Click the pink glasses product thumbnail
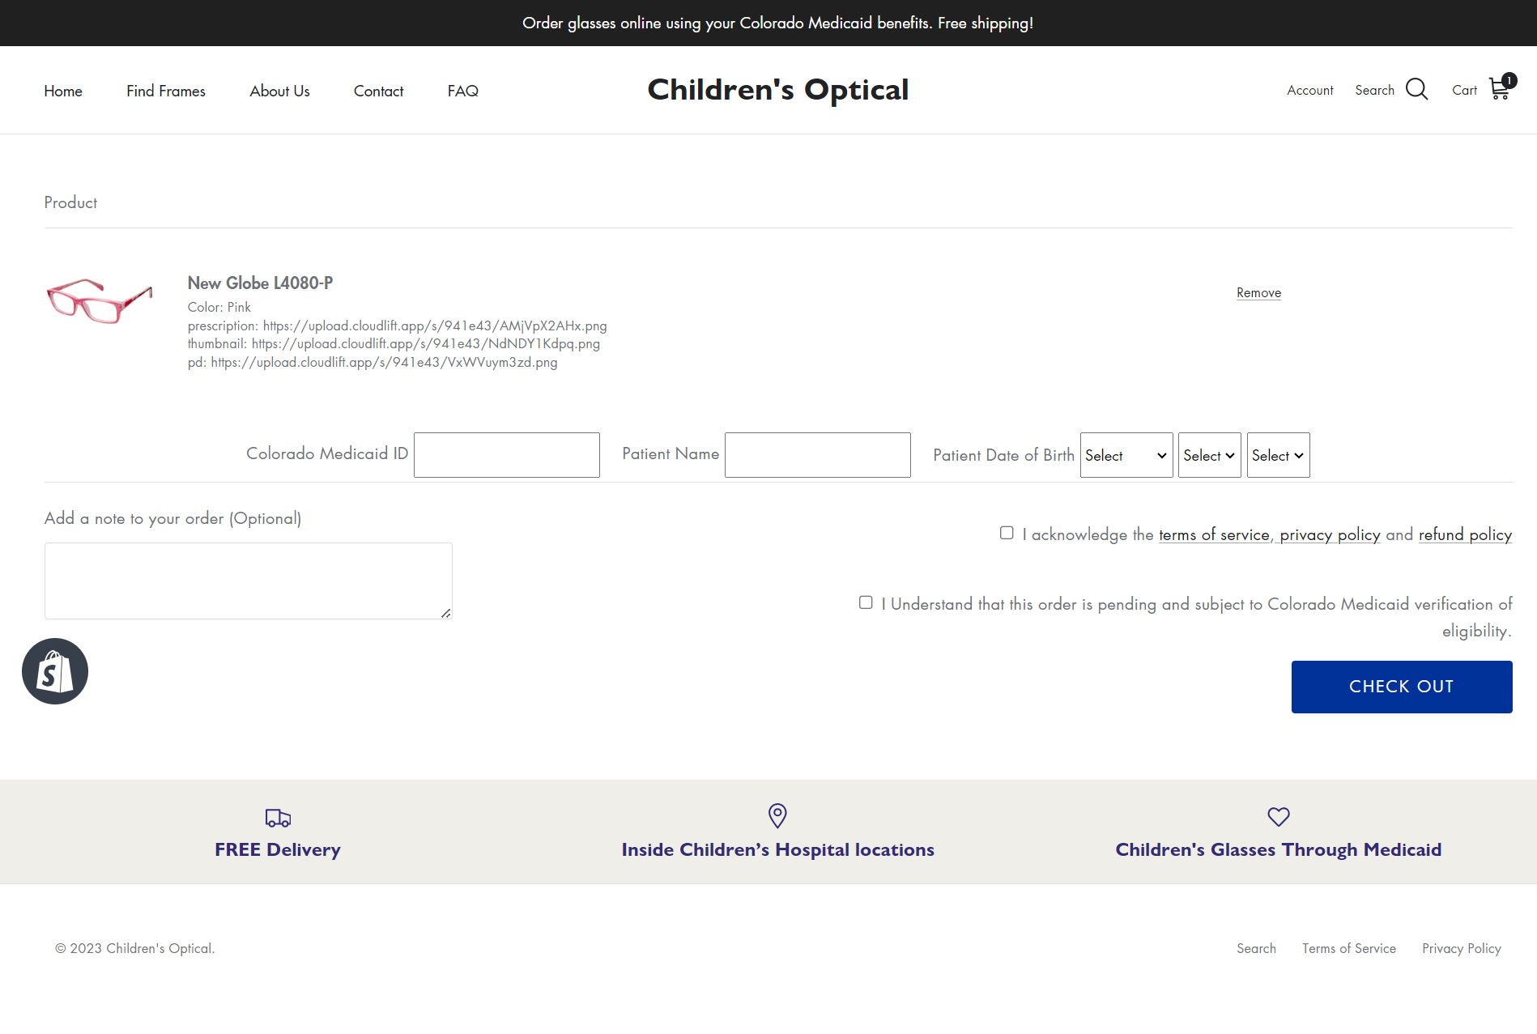This screenshot has height=1034, width=1537. 99,300
